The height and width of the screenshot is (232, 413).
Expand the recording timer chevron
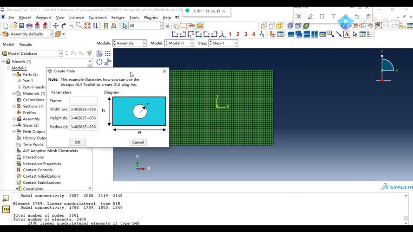pyautogui.click(x=223, y=11)
